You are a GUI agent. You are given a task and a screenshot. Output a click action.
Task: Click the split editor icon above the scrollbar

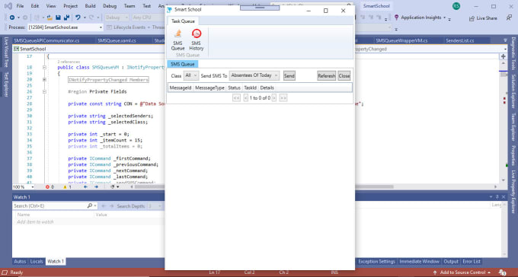504,56
